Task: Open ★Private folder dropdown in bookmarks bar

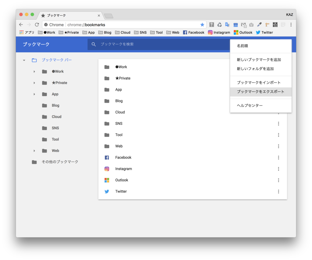Action: coord(69,32)
